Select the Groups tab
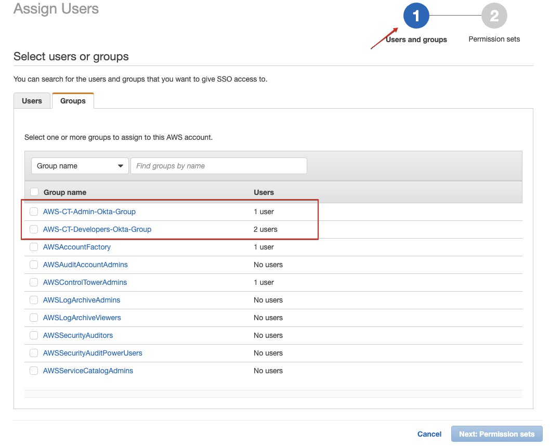 pyautogui.click(x=73, y=101)
